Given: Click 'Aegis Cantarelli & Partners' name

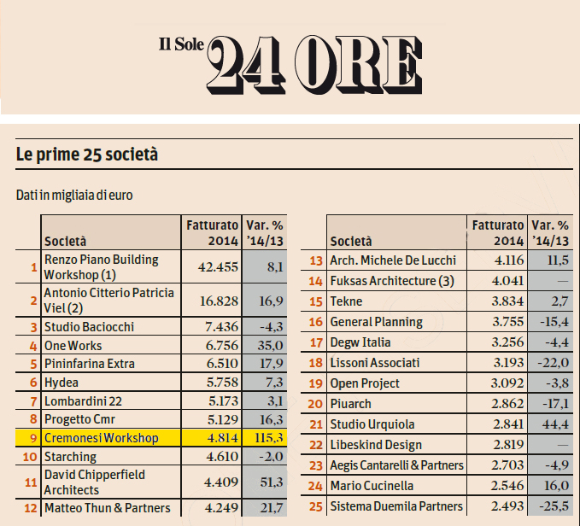Looking at the screenshot, I should 396,465.
